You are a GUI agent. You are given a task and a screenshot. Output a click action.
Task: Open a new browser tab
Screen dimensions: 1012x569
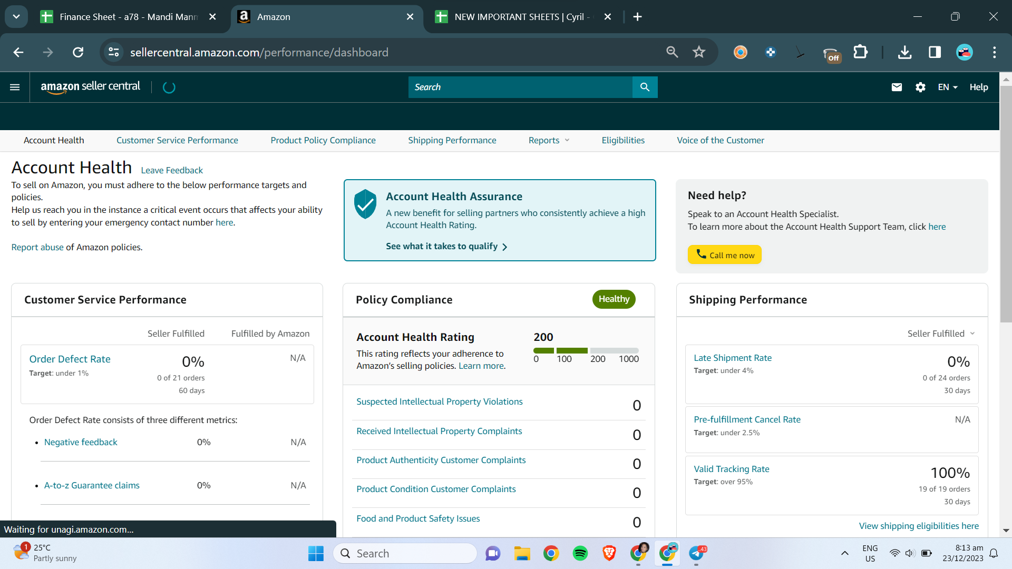coord(637,17)
